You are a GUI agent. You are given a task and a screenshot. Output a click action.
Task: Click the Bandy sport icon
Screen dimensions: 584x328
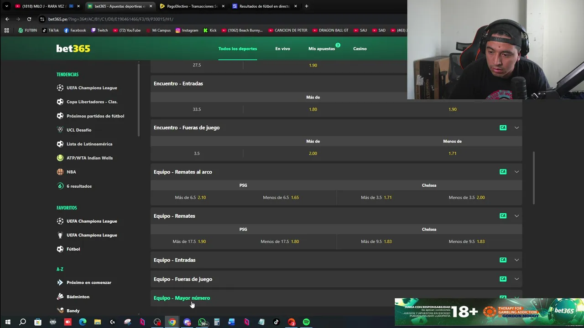click(x=60, y=311)
